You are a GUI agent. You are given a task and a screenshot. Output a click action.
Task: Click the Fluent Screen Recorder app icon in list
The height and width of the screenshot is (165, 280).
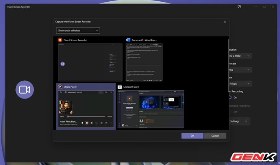click(60, 40)
